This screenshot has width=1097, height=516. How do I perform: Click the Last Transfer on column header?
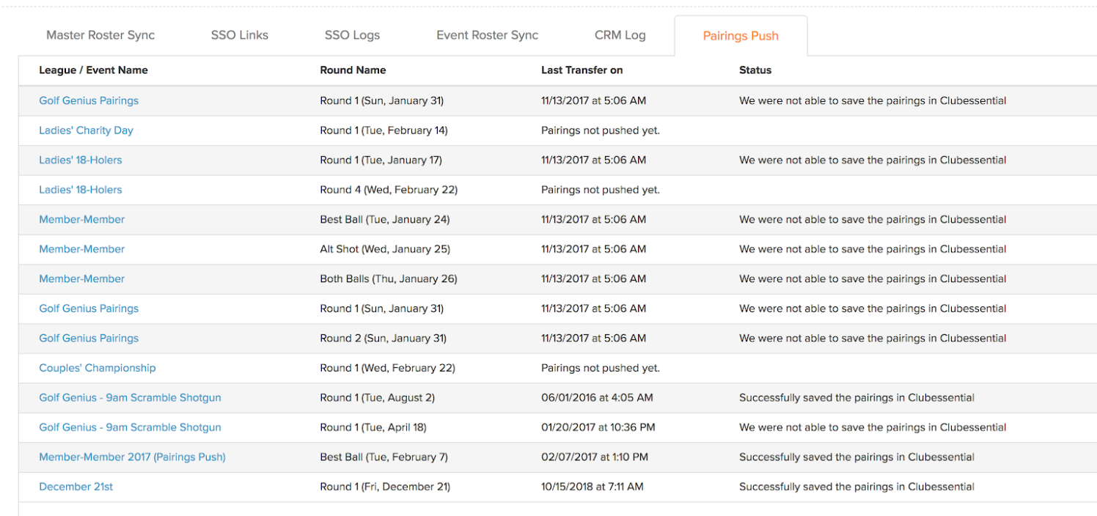click(582, 70)
